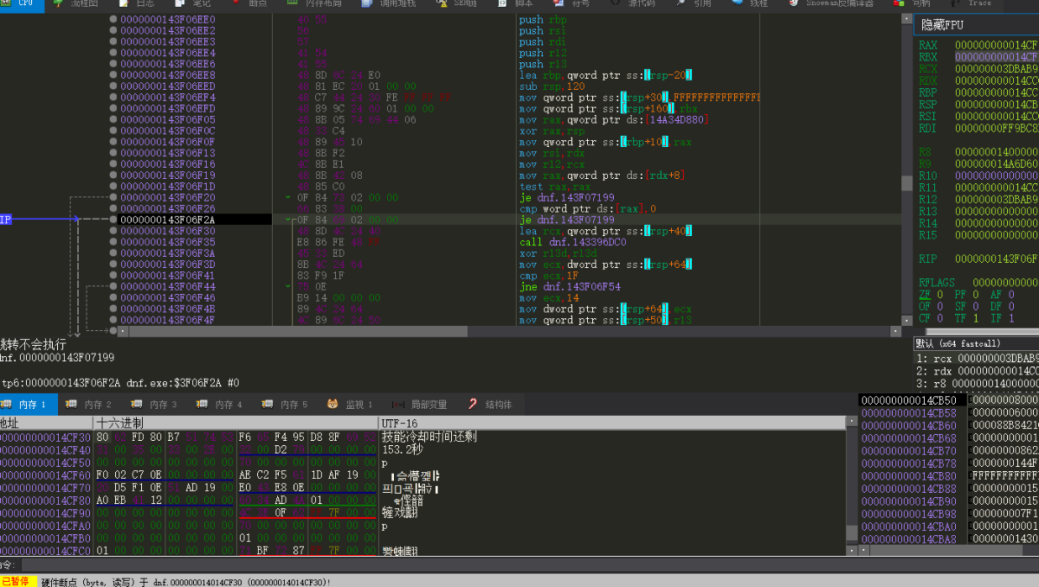Click the 地址 column header in dump
Image resolution: width=1039 pixels, height=587 pixels.
click(x=47, y=423)
